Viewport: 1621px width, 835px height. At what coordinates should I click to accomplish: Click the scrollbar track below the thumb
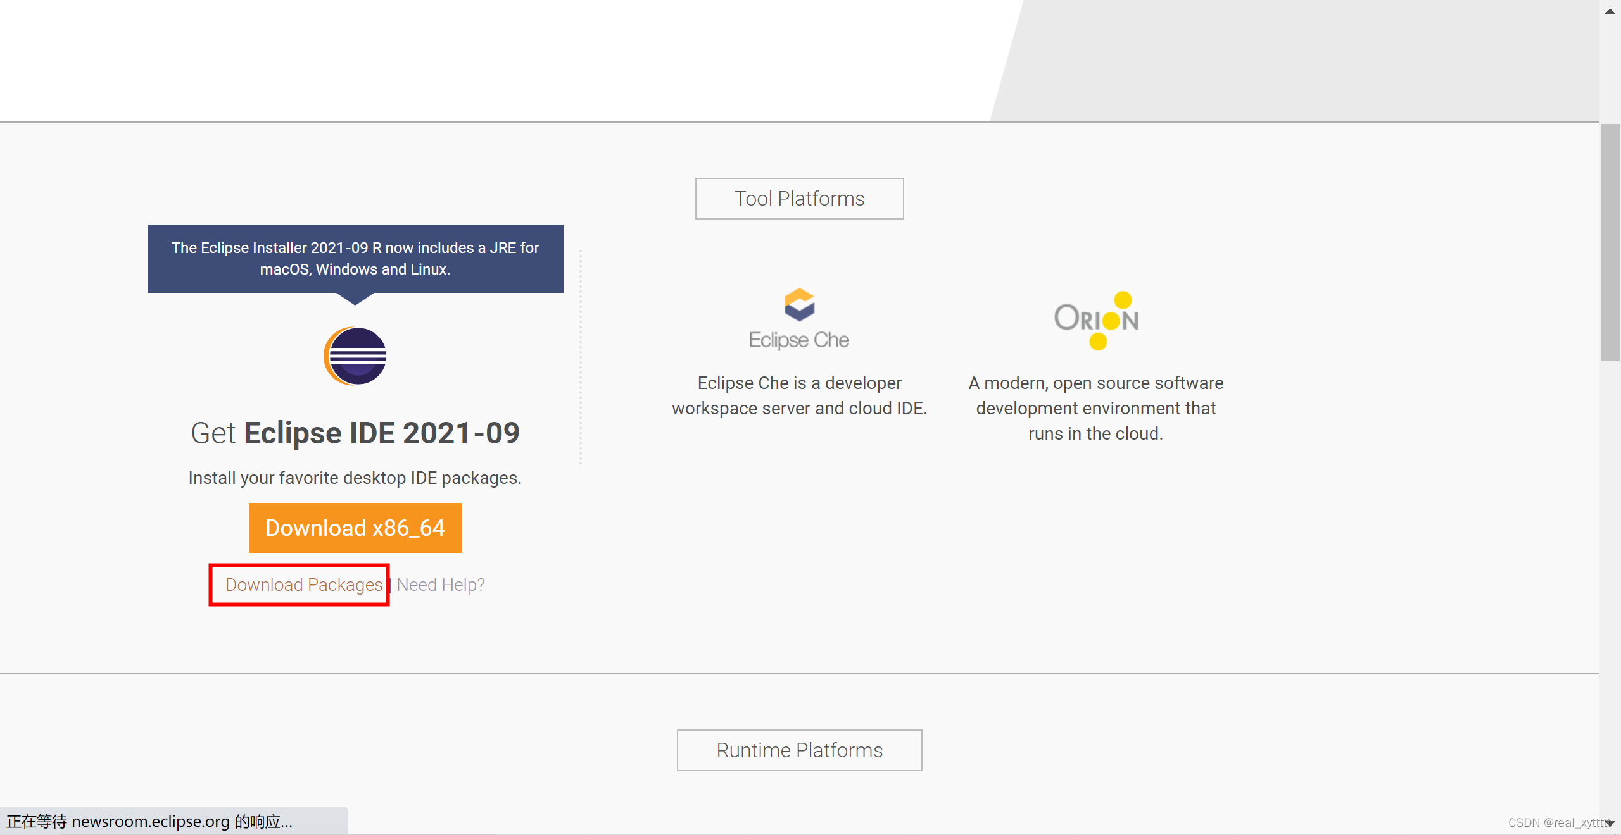click(1610, 569)
